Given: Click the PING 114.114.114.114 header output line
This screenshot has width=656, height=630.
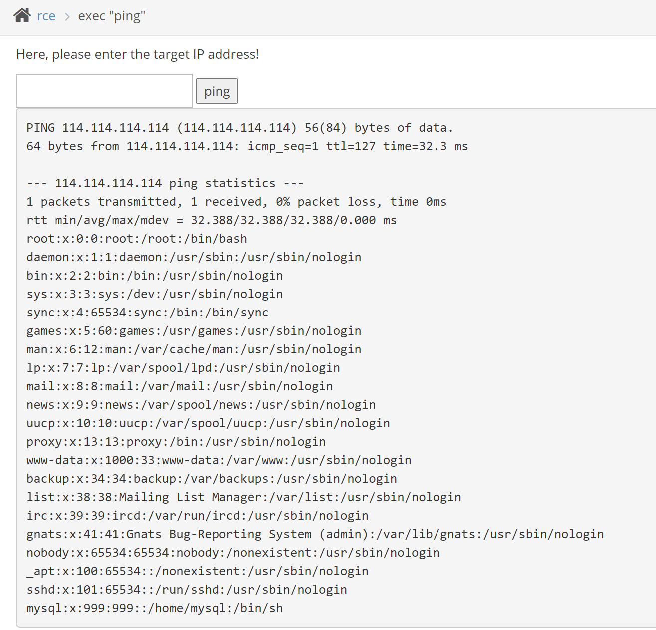Looking at the screenshot, I should pos(239,128).
